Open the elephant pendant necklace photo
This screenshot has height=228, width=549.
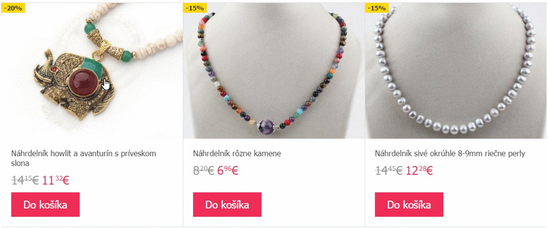coord(91,71)
